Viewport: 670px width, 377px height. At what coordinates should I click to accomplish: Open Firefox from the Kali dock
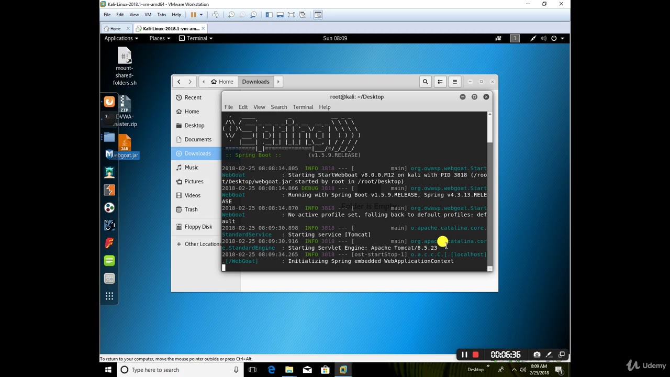109,102
